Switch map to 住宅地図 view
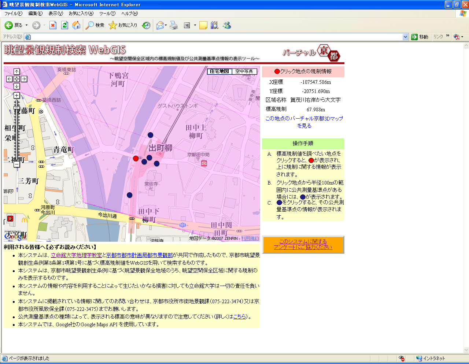The image size is (469, 364). point(219,71)
